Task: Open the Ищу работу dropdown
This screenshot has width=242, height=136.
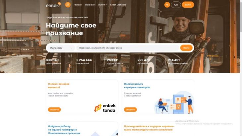Action: tap(61, 48)
